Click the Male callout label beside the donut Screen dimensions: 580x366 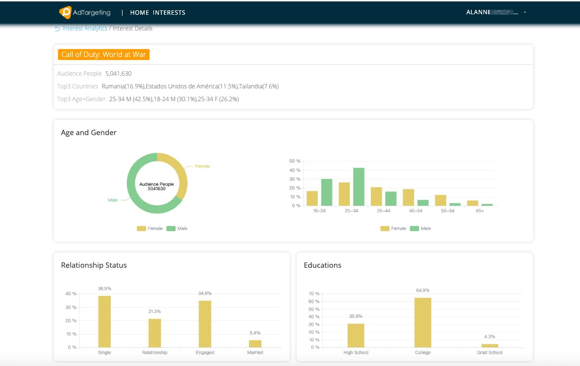point(113,200)
